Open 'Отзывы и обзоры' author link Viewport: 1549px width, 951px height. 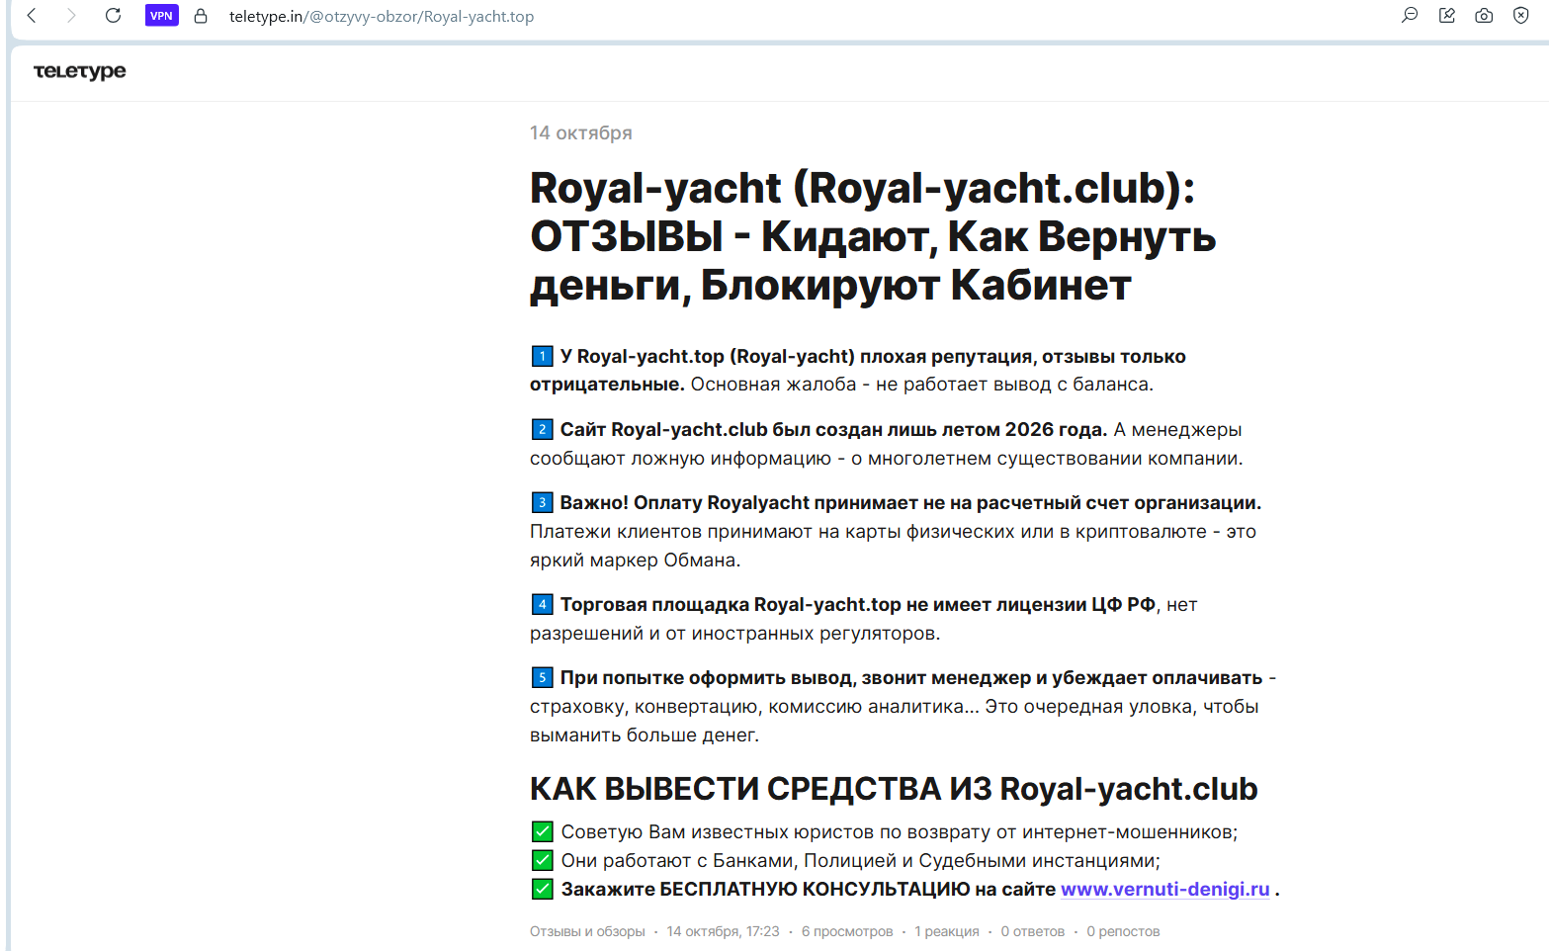(x=587, y=931)
